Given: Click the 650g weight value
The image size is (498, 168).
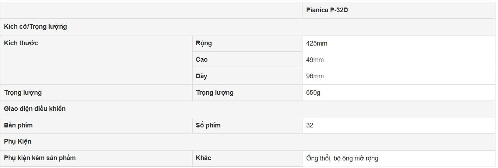Looking at the screenshot, I should [313, 93].
